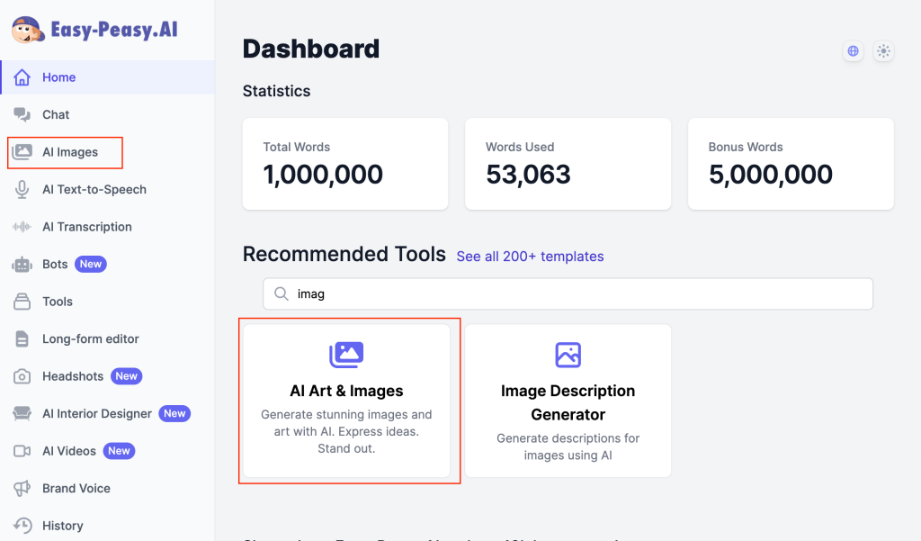Screen dimensions: 921x541
Task: Click the Brand Voice megaphone icon
Action: tap(22, 489)
